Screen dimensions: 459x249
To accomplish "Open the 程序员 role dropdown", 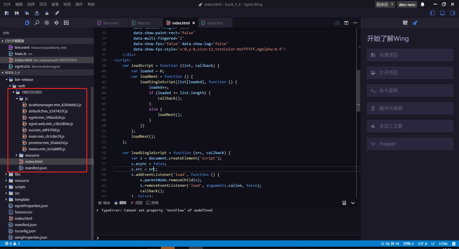I will [385, 4].
